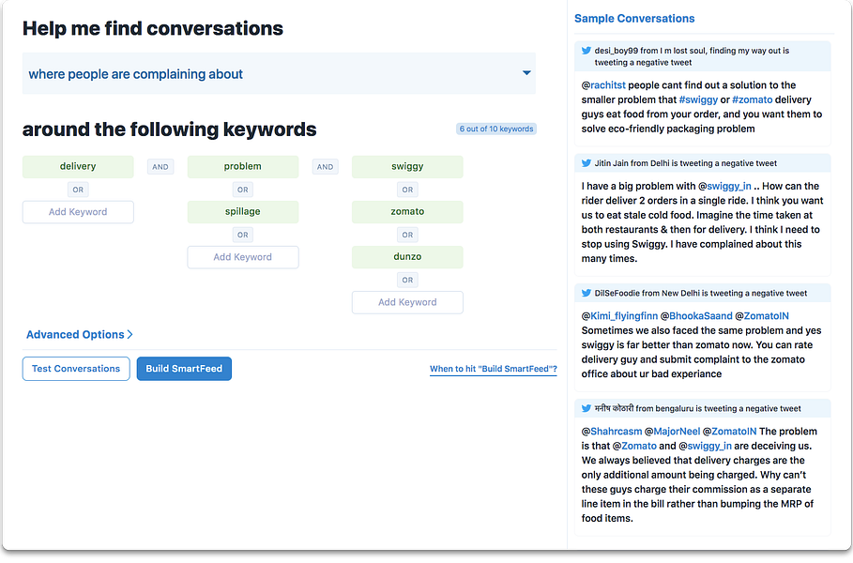Open the @Shahrcasm mention link
The image size is (853, 563).
tap(612, 432)
